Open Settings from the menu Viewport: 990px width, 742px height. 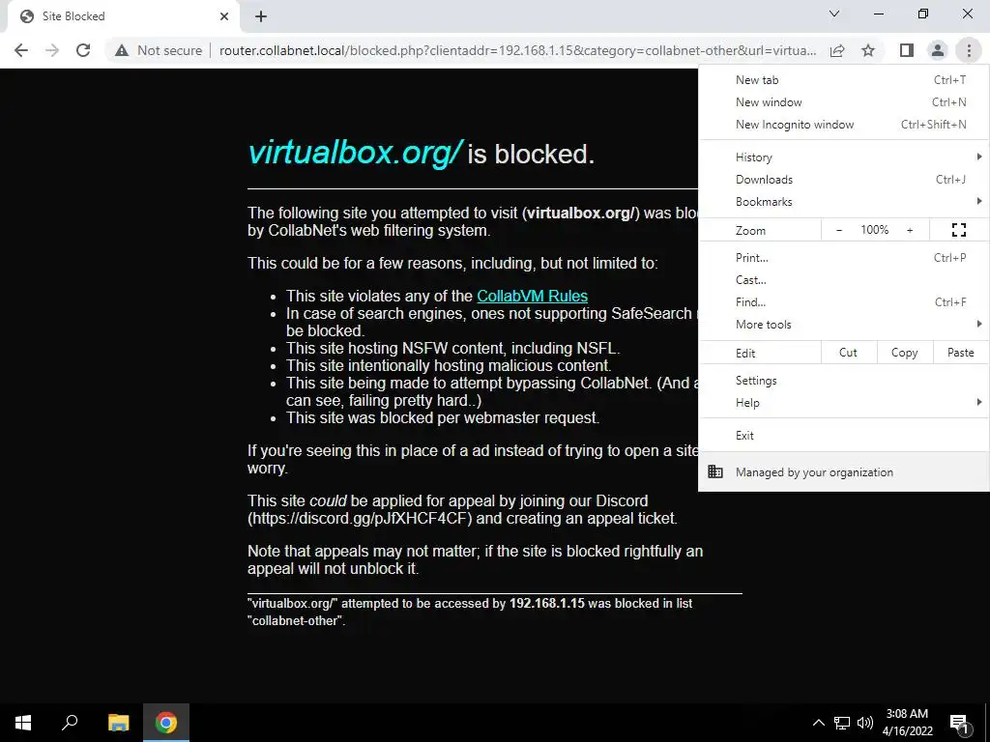click(x=843, y=381)
